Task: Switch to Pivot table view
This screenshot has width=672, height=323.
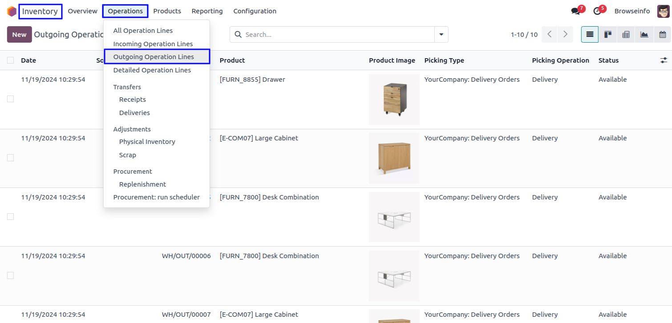Action: pos(626,35)
